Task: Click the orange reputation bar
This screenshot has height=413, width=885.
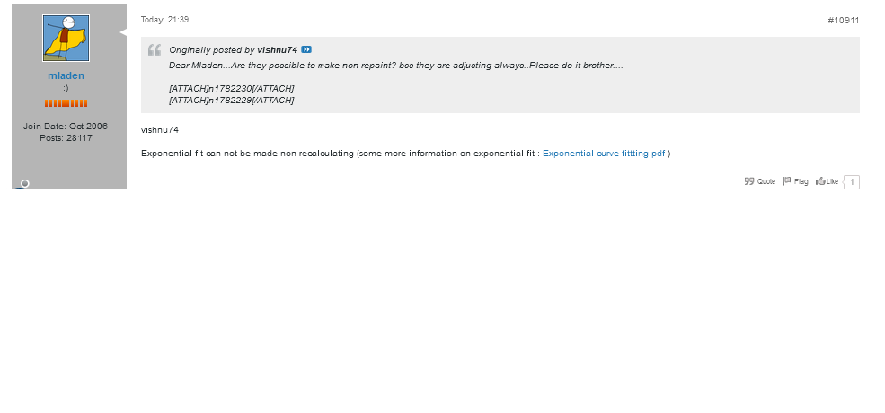Action: (66, 103)
